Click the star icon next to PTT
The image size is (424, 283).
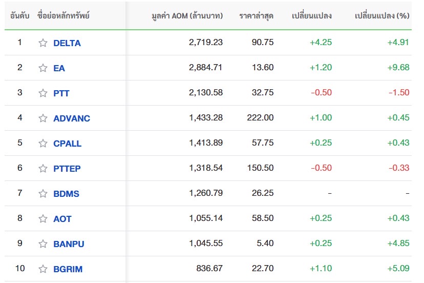pyautogui.click(x=43, y=93)
